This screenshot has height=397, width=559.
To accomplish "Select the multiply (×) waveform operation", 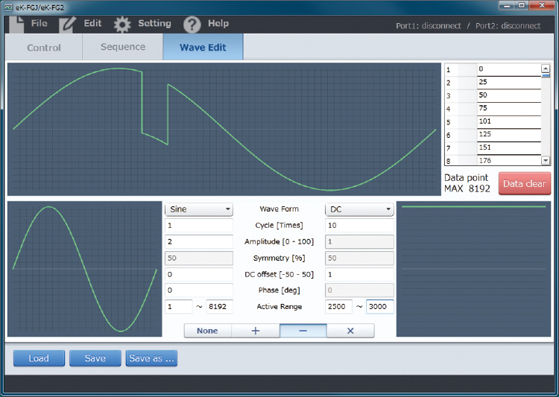I will click(x=350, y=331).
